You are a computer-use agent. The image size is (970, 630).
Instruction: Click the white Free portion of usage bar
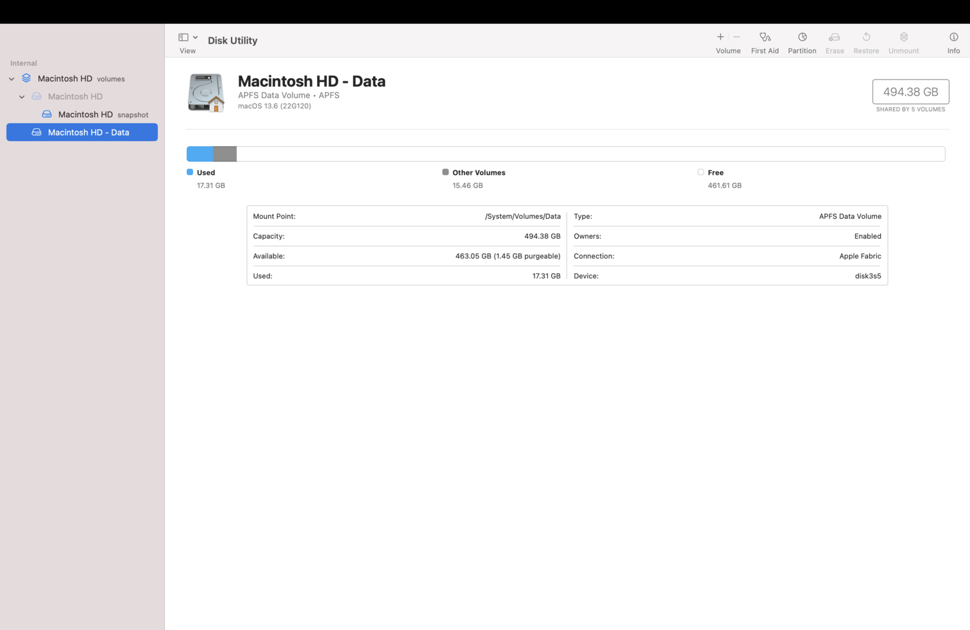click(591, 154)
